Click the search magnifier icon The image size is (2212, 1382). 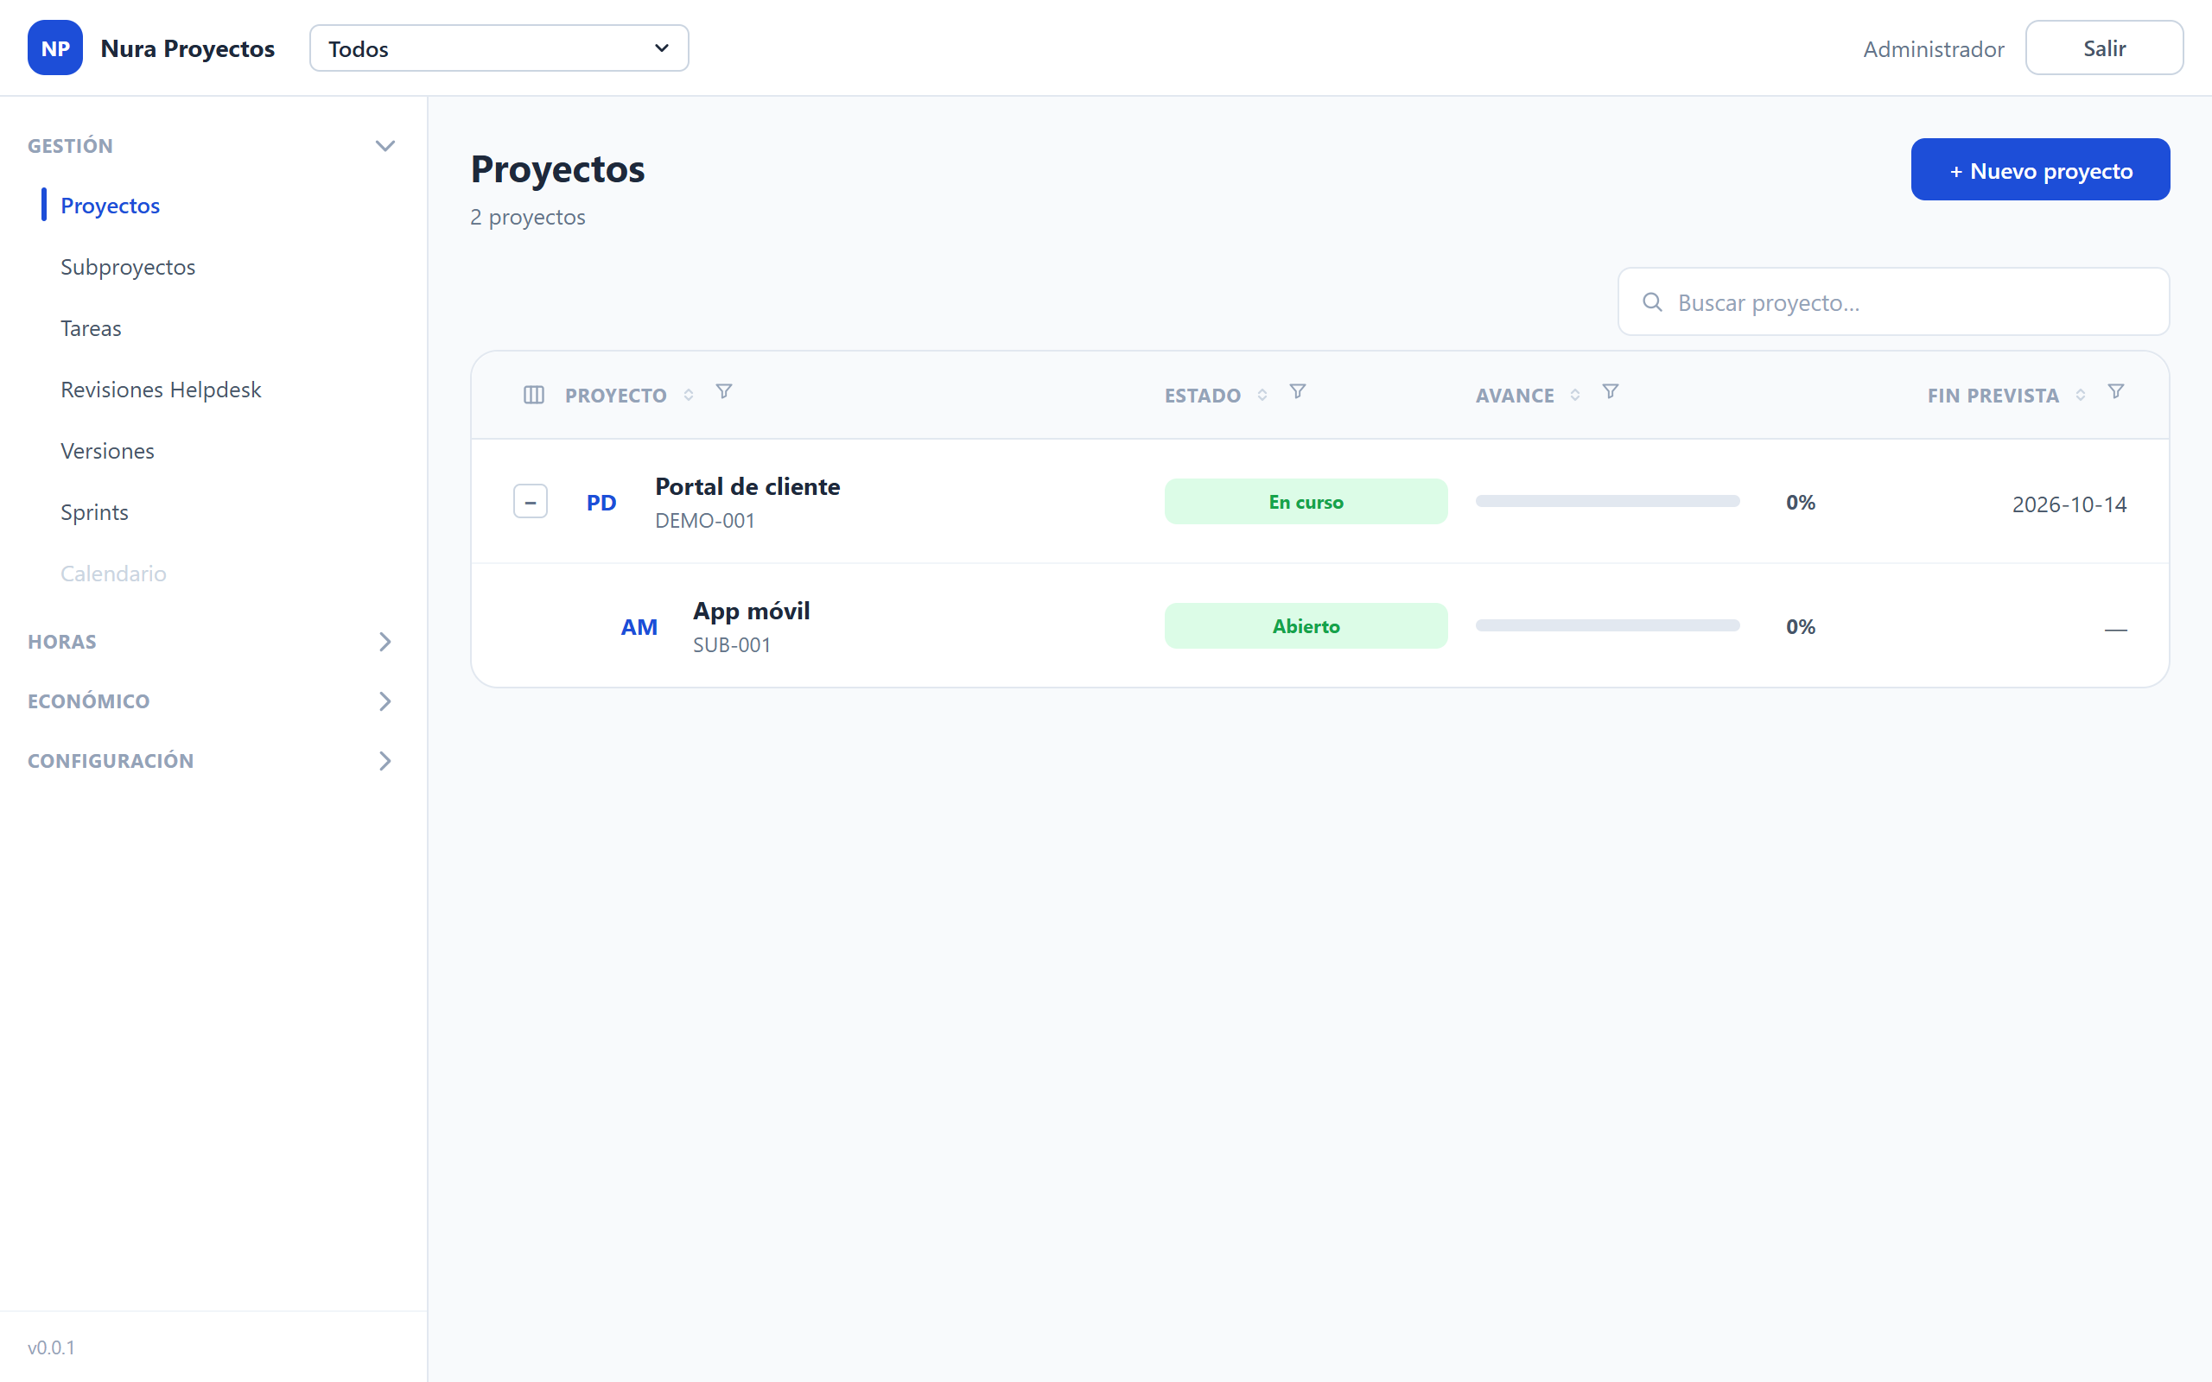tap(1653, 301)
